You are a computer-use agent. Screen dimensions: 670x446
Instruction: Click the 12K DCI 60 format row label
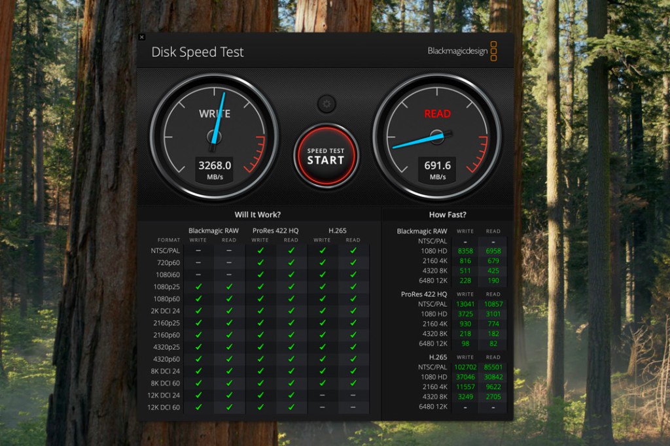[164, 407]
